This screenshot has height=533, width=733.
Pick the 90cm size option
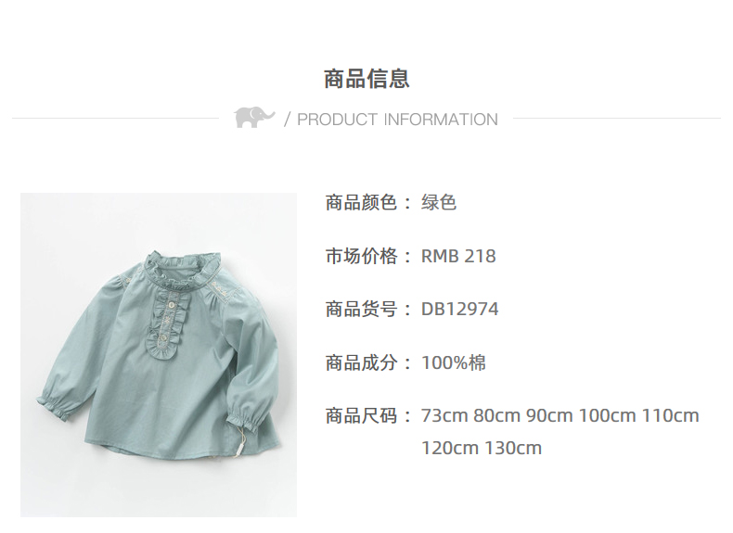(549, 415)
